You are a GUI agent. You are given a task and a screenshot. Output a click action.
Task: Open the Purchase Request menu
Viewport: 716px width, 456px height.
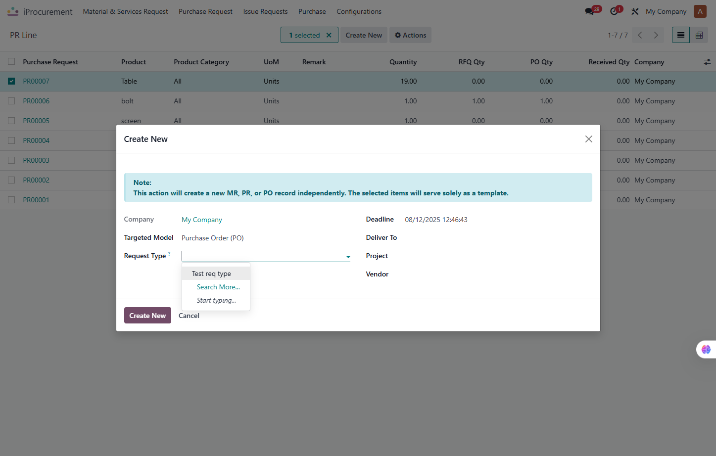click(205, 11)
